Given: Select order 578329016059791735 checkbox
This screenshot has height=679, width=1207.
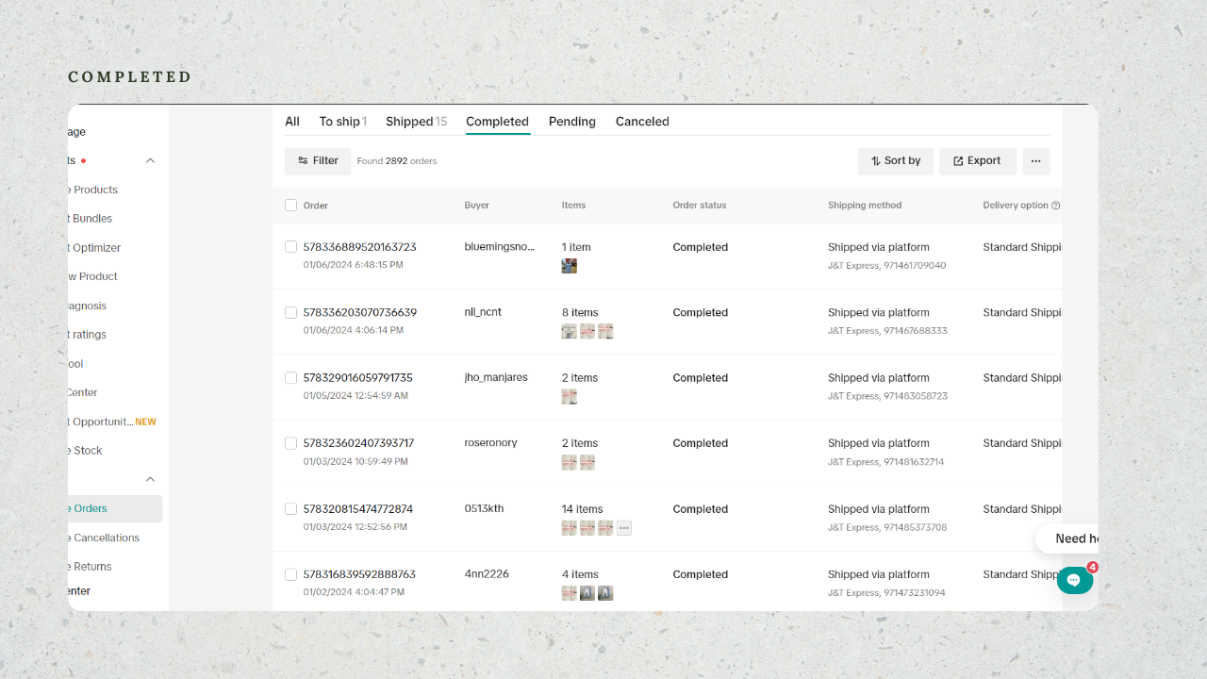Looking at the screenshot, I should point(290,377).
